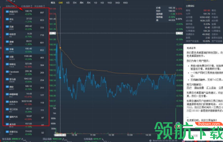The width and height of the screenshot is (223, 142).
Task: Click the 10:30 time label on axis
Action: tap(74, 135)
